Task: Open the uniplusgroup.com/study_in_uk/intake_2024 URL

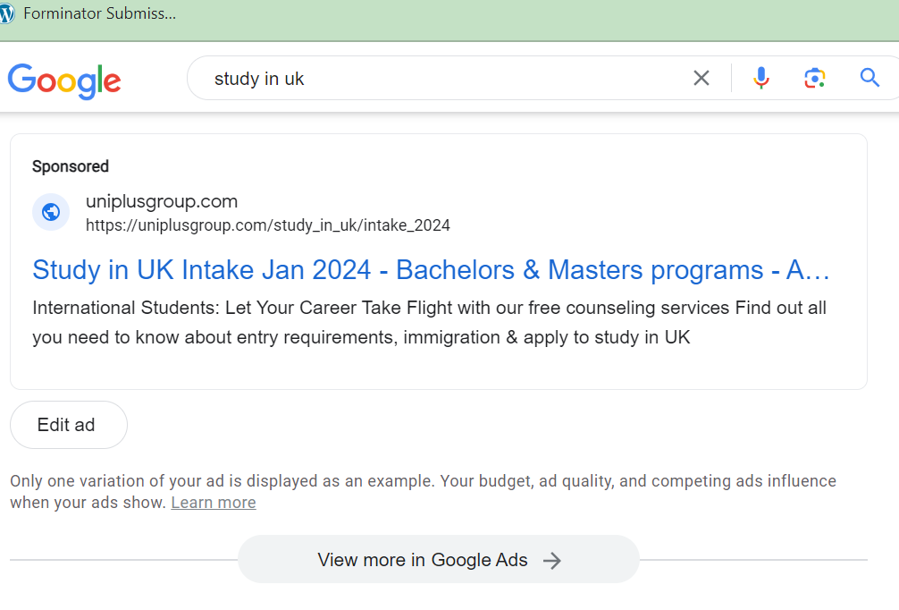Action: tap(268, 225)
